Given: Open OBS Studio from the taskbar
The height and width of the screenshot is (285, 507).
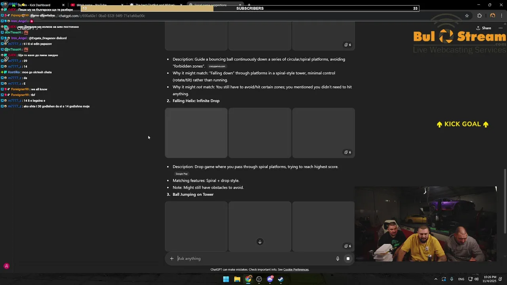Looking at the screenshot, I should tap(259, 279).
